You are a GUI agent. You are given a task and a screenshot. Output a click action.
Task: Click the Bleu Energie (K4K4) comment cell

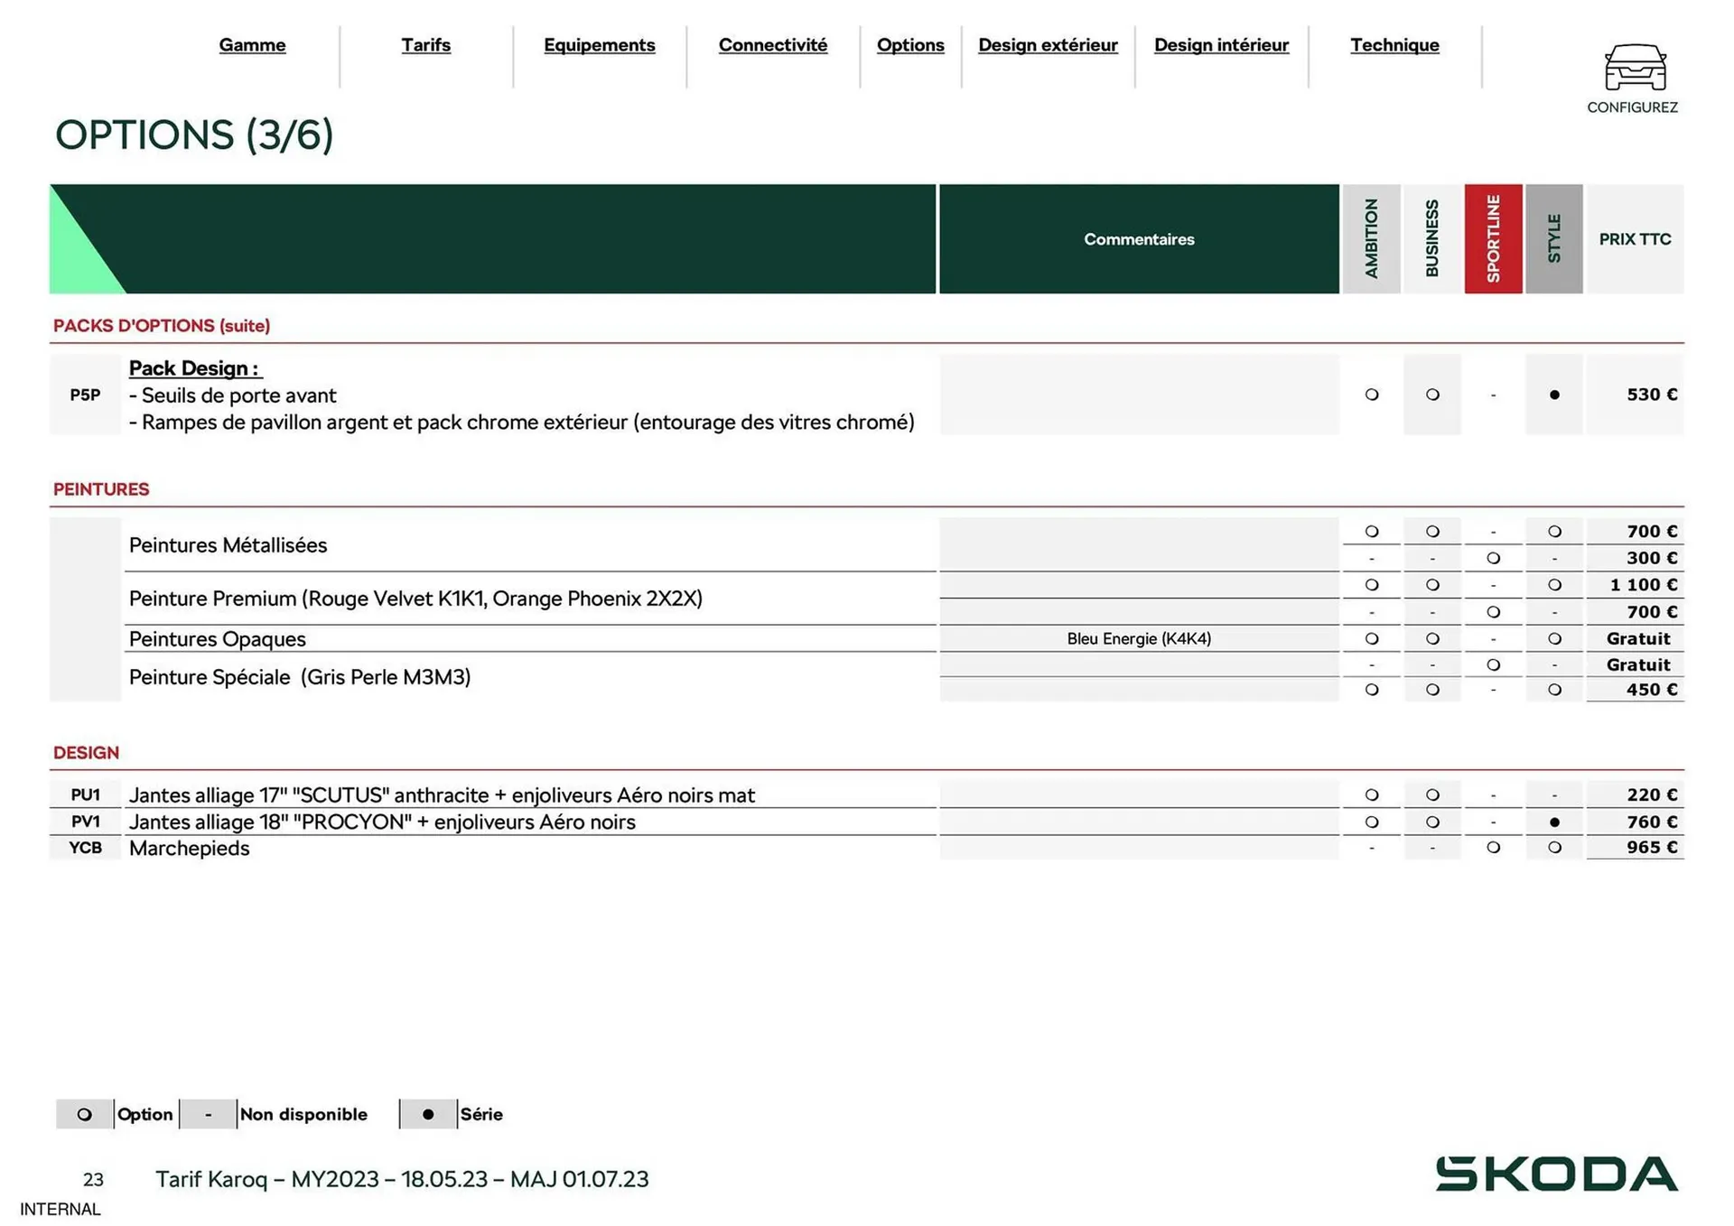[1138, 638]
